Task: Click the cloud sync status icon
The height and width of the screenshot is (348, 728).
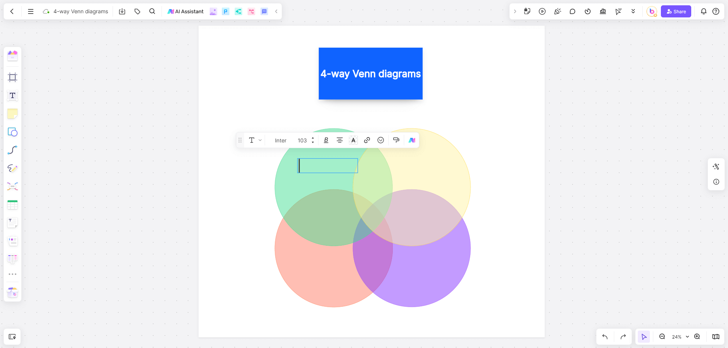Action: click(x=46, y=11)
